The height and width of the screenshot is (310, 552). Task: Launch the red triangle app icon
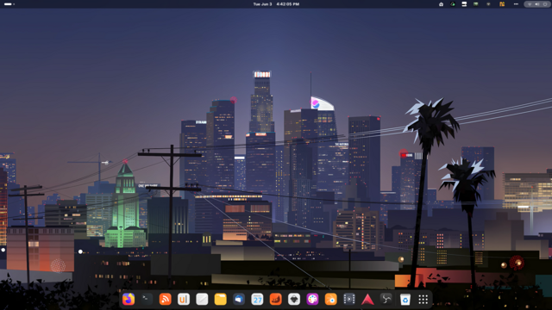point(367,299)
